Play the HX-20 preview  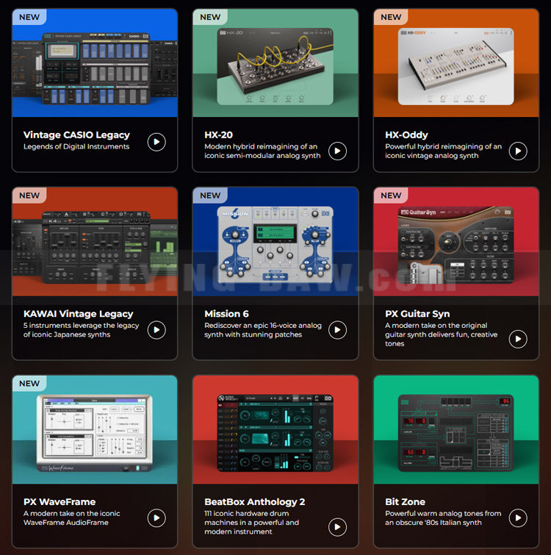[x=337, y=151]
